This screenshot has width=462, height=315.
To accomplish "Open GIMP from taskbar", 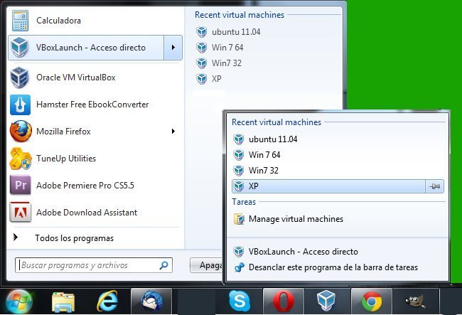I will [415, 302].
